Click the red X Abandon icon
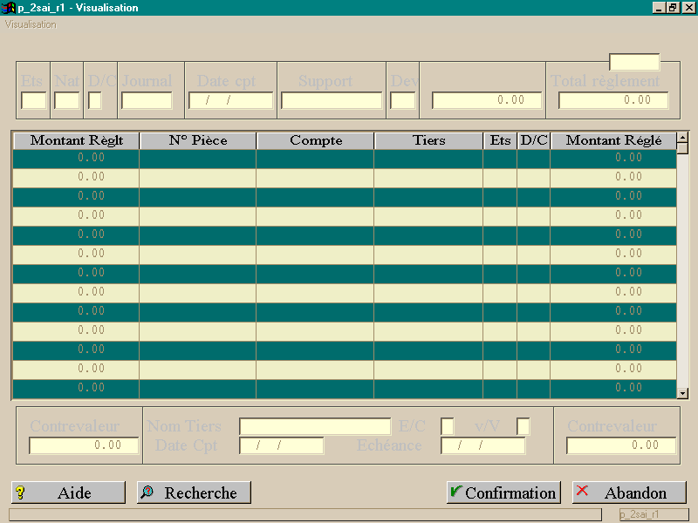Image resolution: width=698 pixels, height=523 pixels. click(582, 491)
